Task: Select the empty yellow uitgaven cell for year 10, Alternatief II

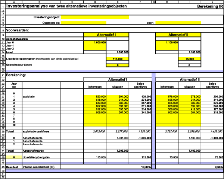Action: click(x=190, y=125)
